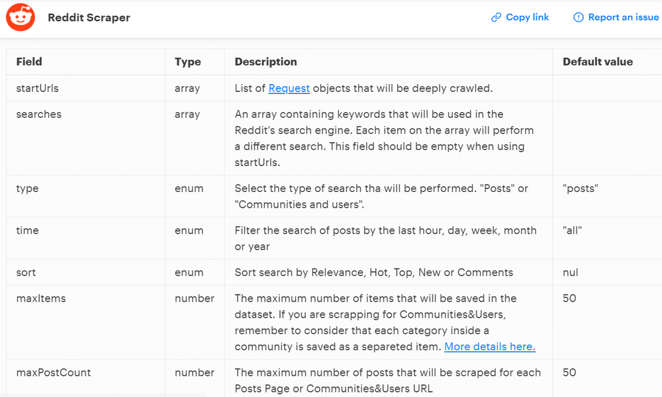Click the Default value column header
This screenshot has height=397, width=662.
coord(598,62)
